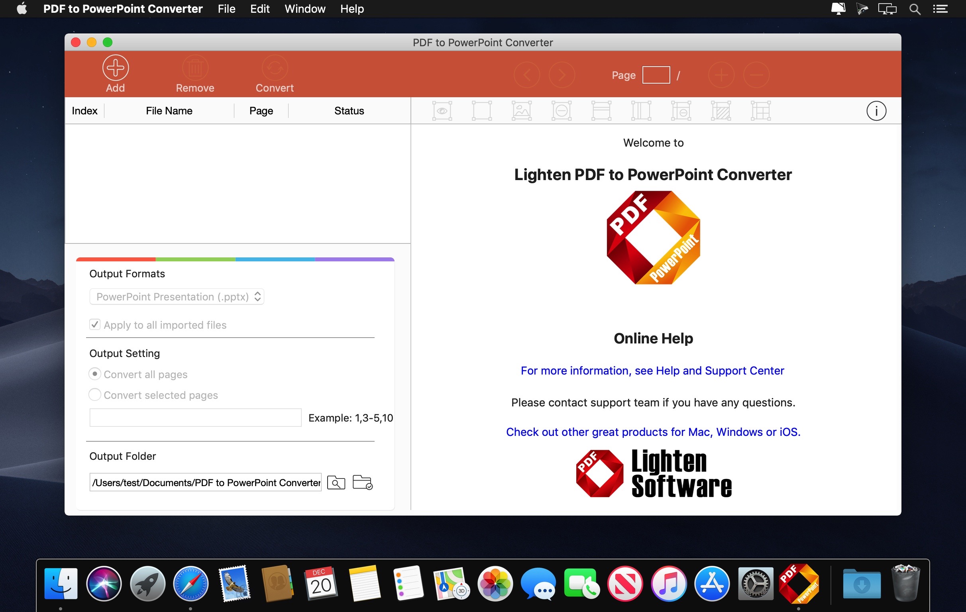Click the Convert circular arrows icon
The image size is (966, 612).
(275, 68)
